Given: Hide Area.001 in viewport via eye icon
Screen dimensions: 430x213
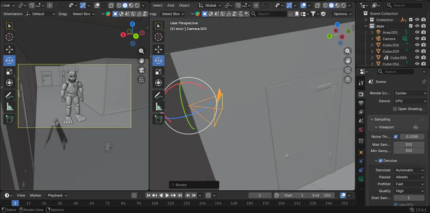Looking at the screenshot, I should coord(417,33).
